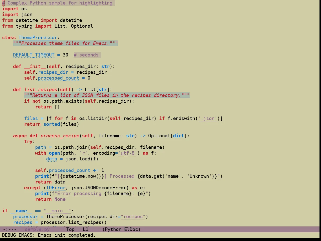This screenshot has width=321, height=241.
Task: Click the "open" builtin in the with statement
Action: [x=54, y=153]
